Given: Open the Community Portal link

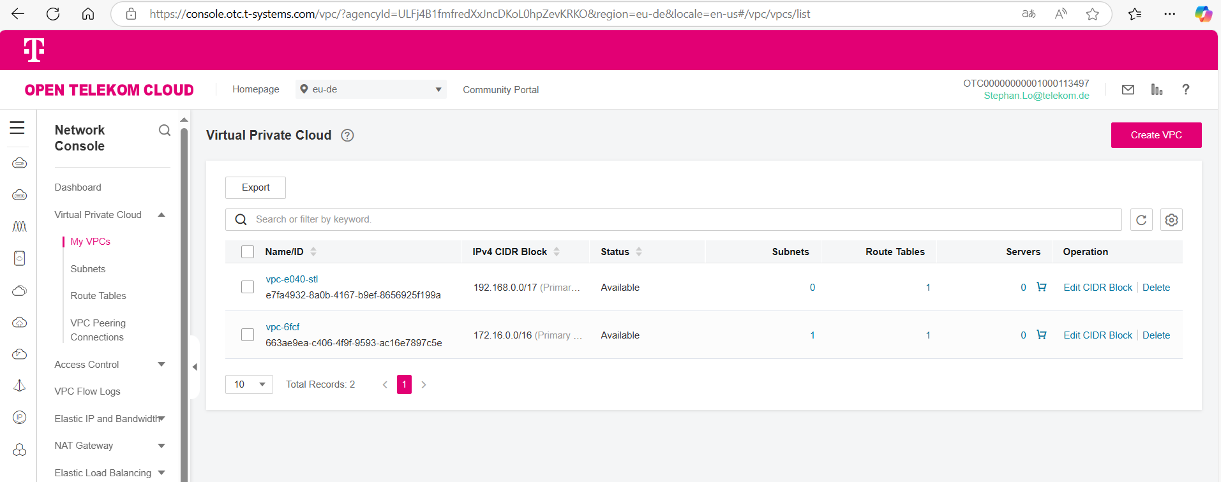Looking at the screenshot, I should point(501,90).
